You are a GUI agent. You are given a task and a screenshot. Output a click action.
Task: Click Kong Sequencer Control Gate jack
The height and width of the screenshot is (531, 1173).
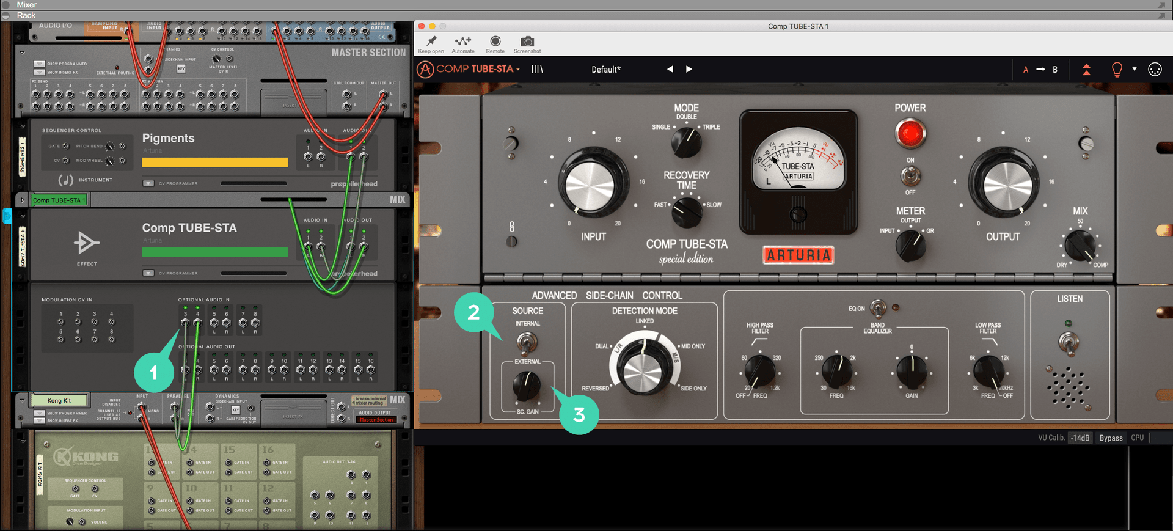click(76, 489)
